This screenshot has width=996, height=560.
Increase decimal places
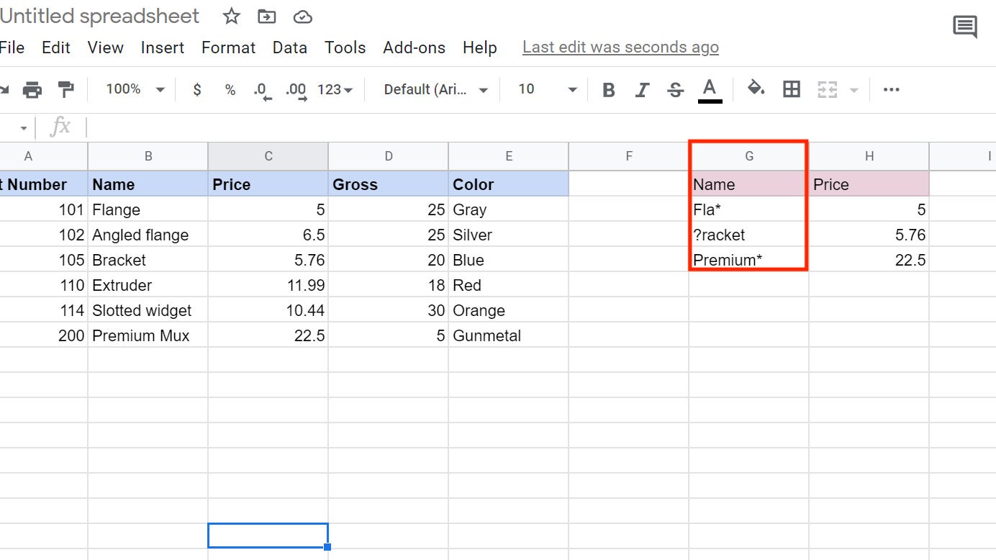(x=296, y=90)
